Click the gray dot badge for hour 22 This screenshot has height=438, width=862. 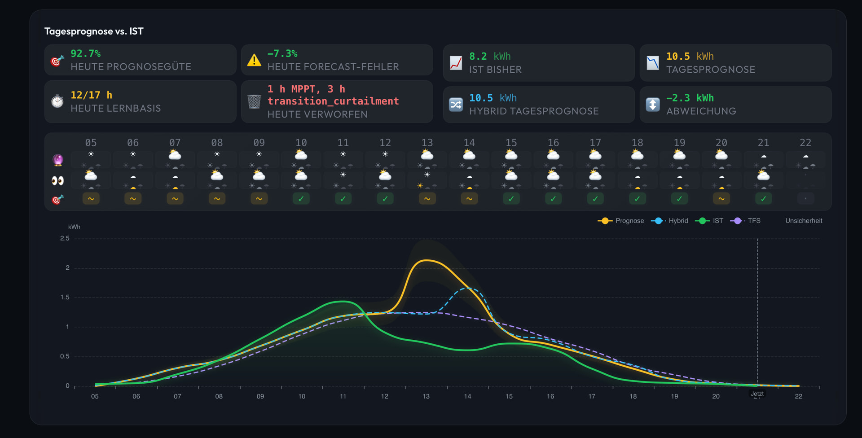(x=806, y=198)
